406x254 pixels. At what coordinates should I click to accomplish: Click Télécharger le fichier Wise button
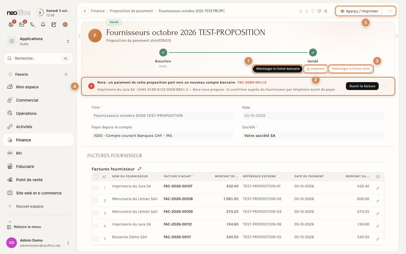click(351, 69)
